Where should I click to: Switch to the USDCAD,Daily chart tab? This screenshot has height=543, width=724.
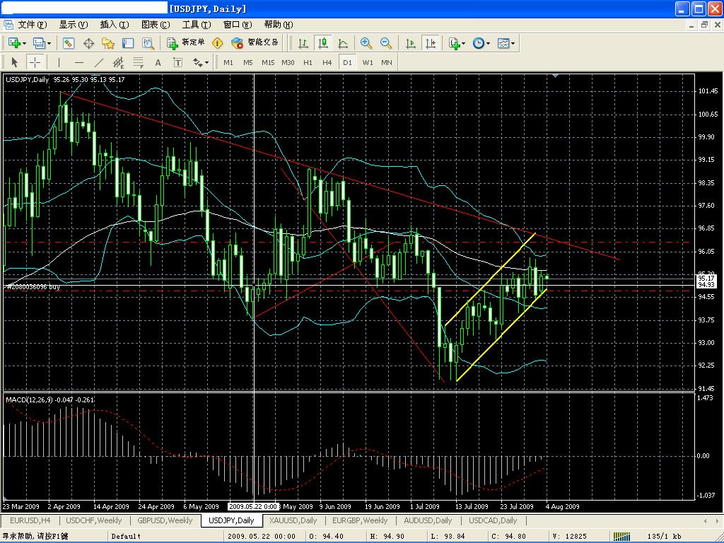[x=493, y=520]
